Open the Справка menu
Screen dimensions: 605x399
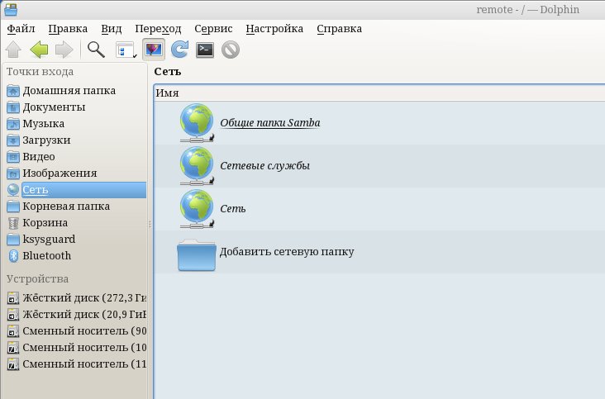[339, 29]
